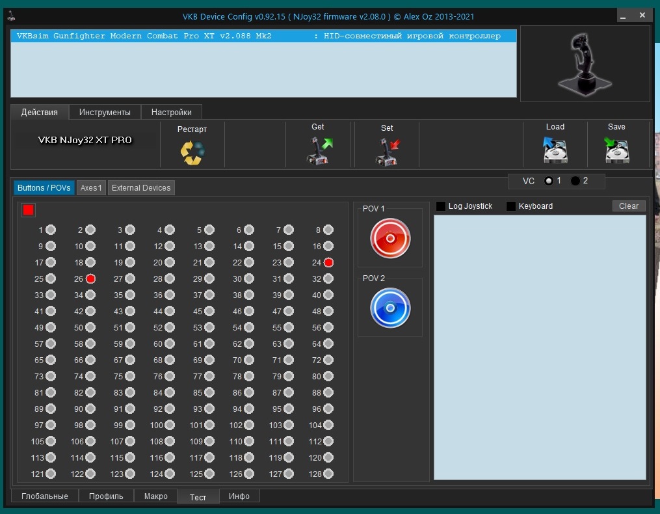
Task: Click active red button 26 indicator
Action: (90, 278)
